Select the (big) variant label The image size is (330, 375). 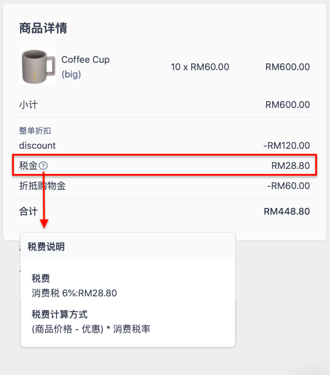(71, 74)
